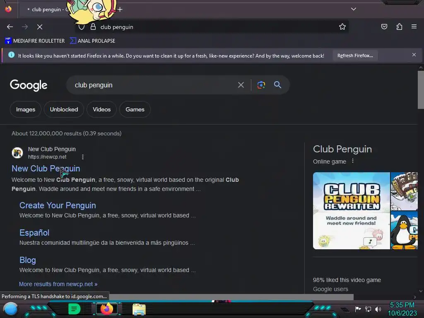This screenshot has height=318, width=424.
Task: Filter results by Images
Action: pos(25,109)
